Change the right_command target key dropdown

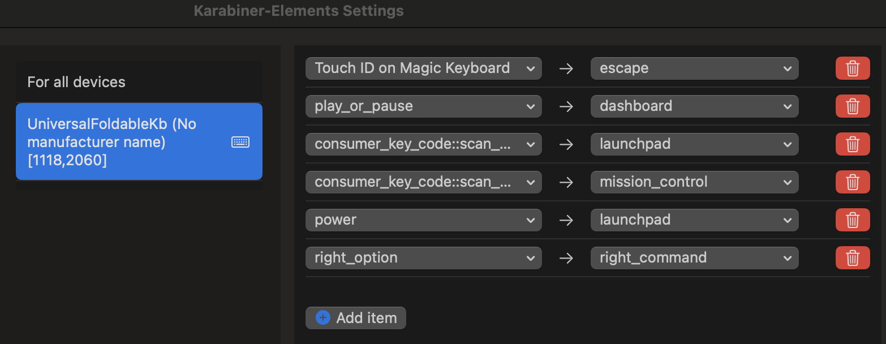pos(694,258)
